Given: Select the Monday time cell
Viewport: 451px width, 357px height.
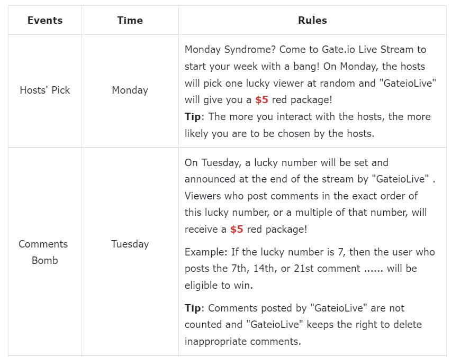Looking at the screenshot, I should coord(130,90).
